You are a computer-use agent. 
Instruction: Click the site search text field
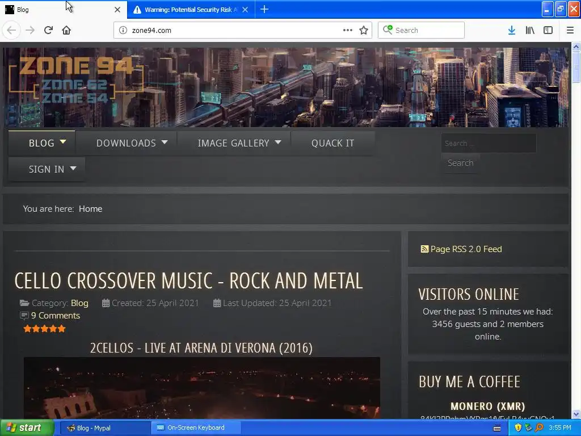point(489,143)
